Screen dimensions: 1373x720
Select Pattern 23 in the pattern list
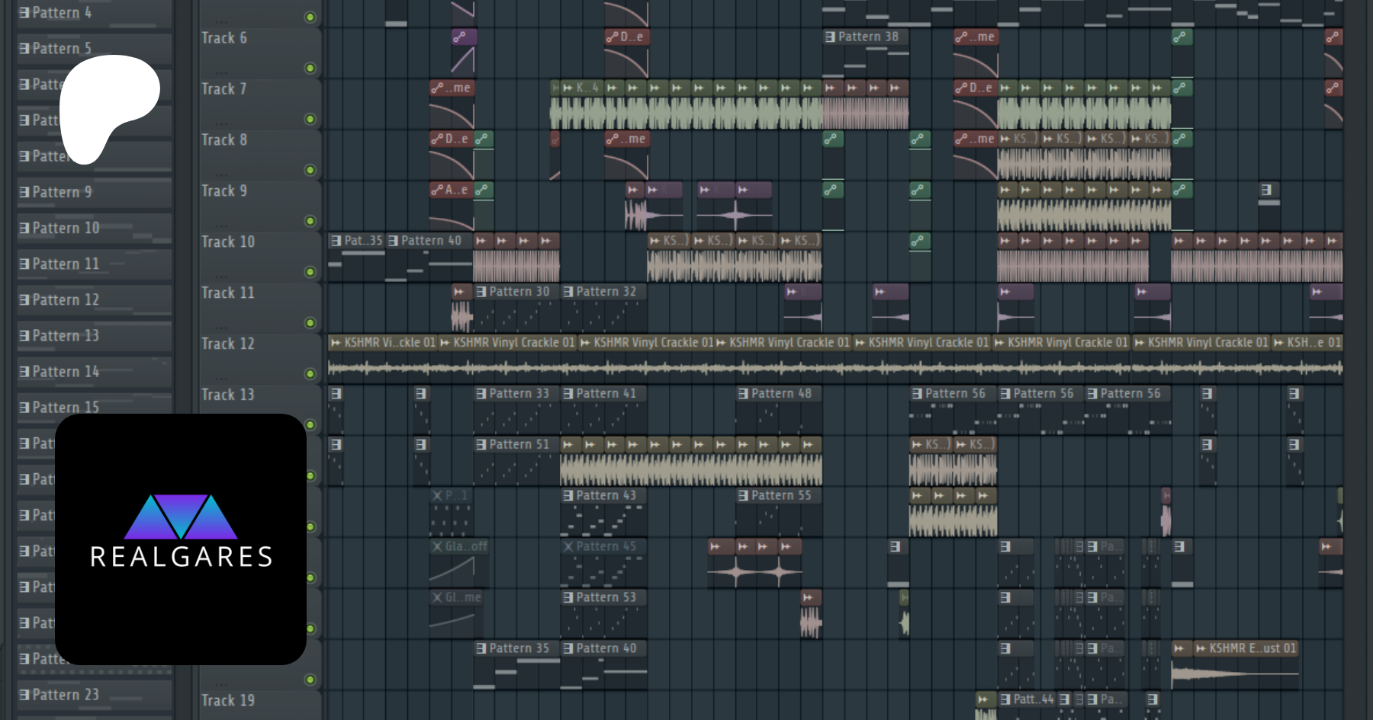pyautogui.click(x=66, y=695)
